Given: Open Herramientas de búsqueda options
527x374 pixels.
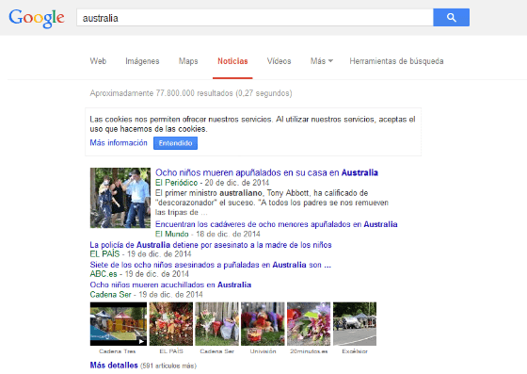Looking at the screenshot, I should pyautogui.click(x=396, y=61).
